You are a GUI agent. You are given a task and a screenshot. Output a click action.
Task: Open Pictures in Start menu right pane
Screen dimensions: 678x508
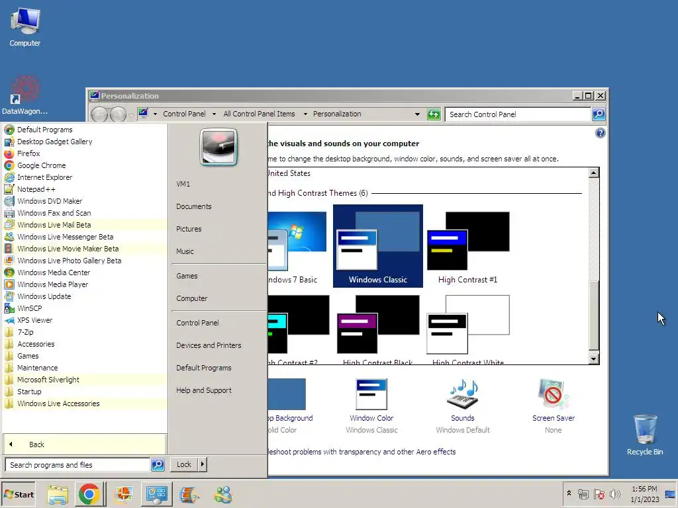189,229
